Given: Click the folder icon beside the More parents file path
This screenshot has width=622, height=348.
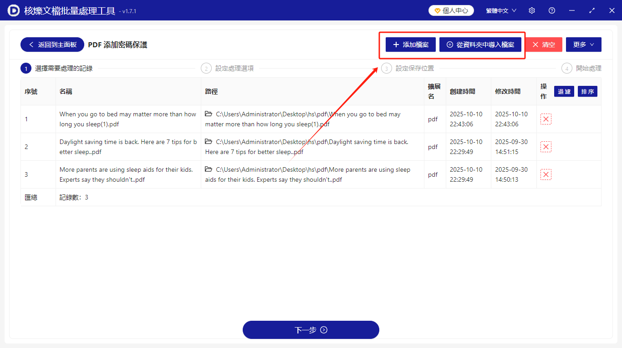Looking at the screenshot, I should click(208, 169).
